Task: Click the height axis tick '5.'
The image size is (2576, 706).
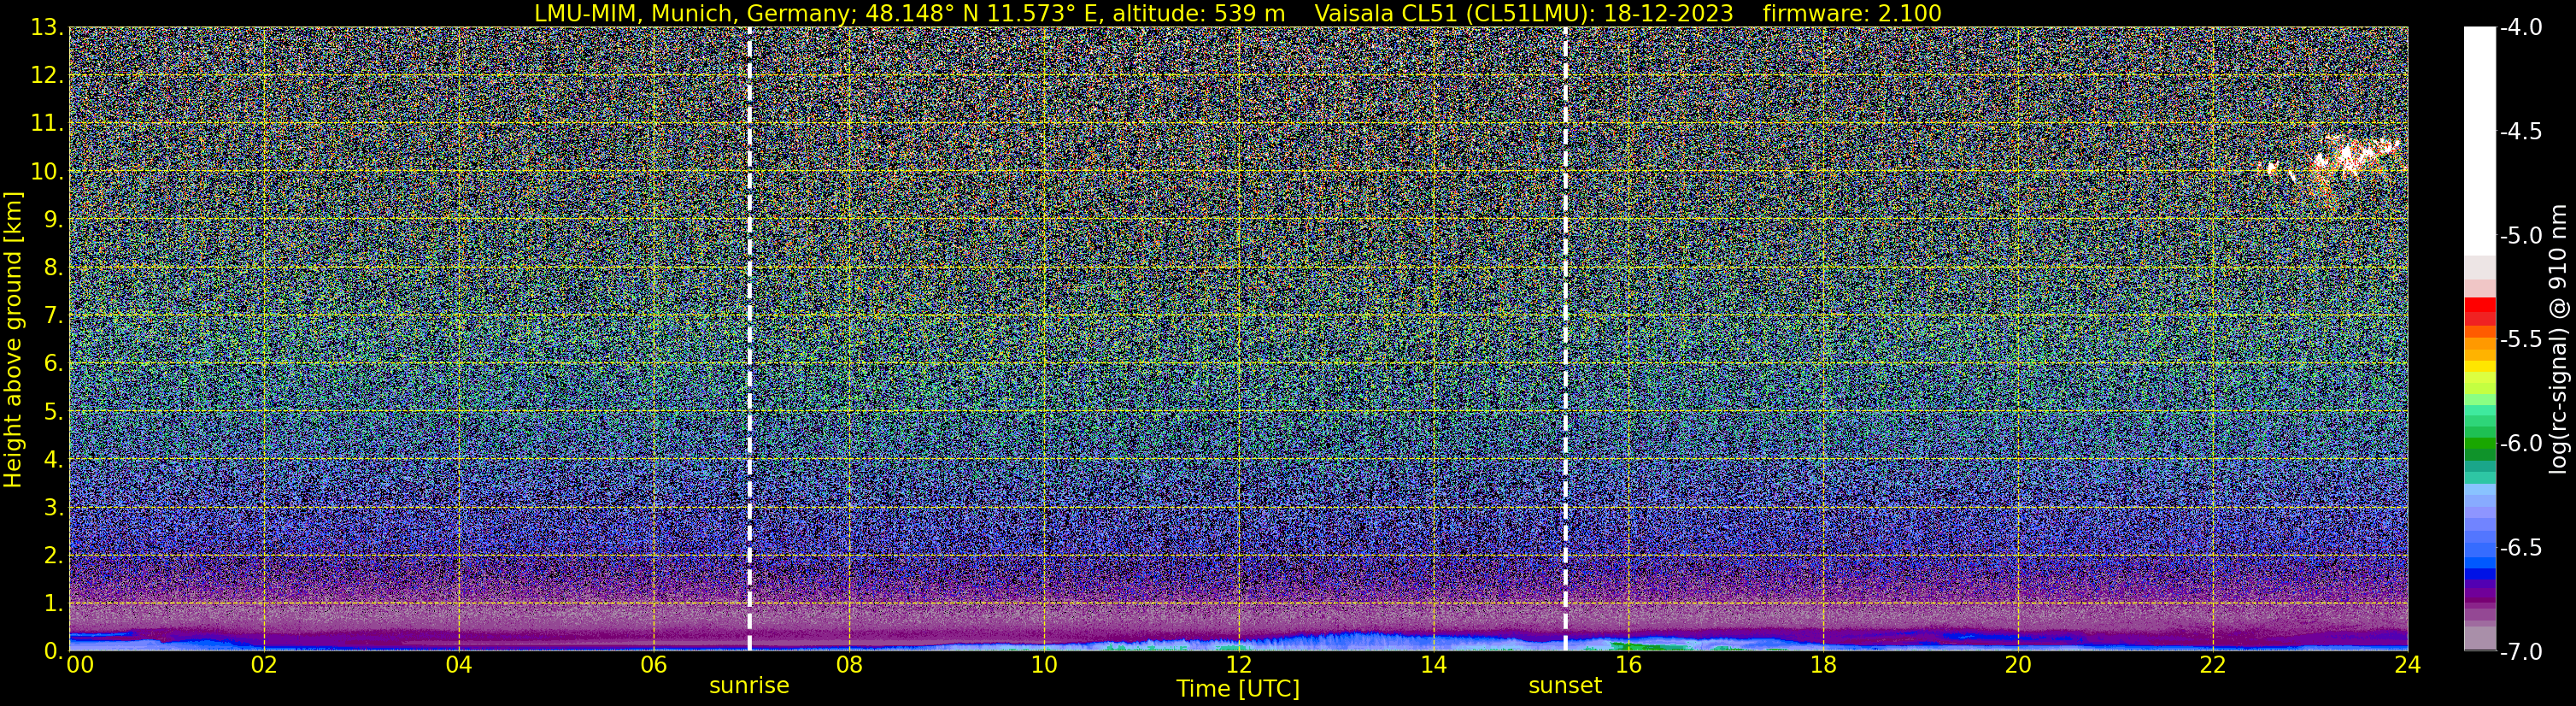Action: point(54,411)
